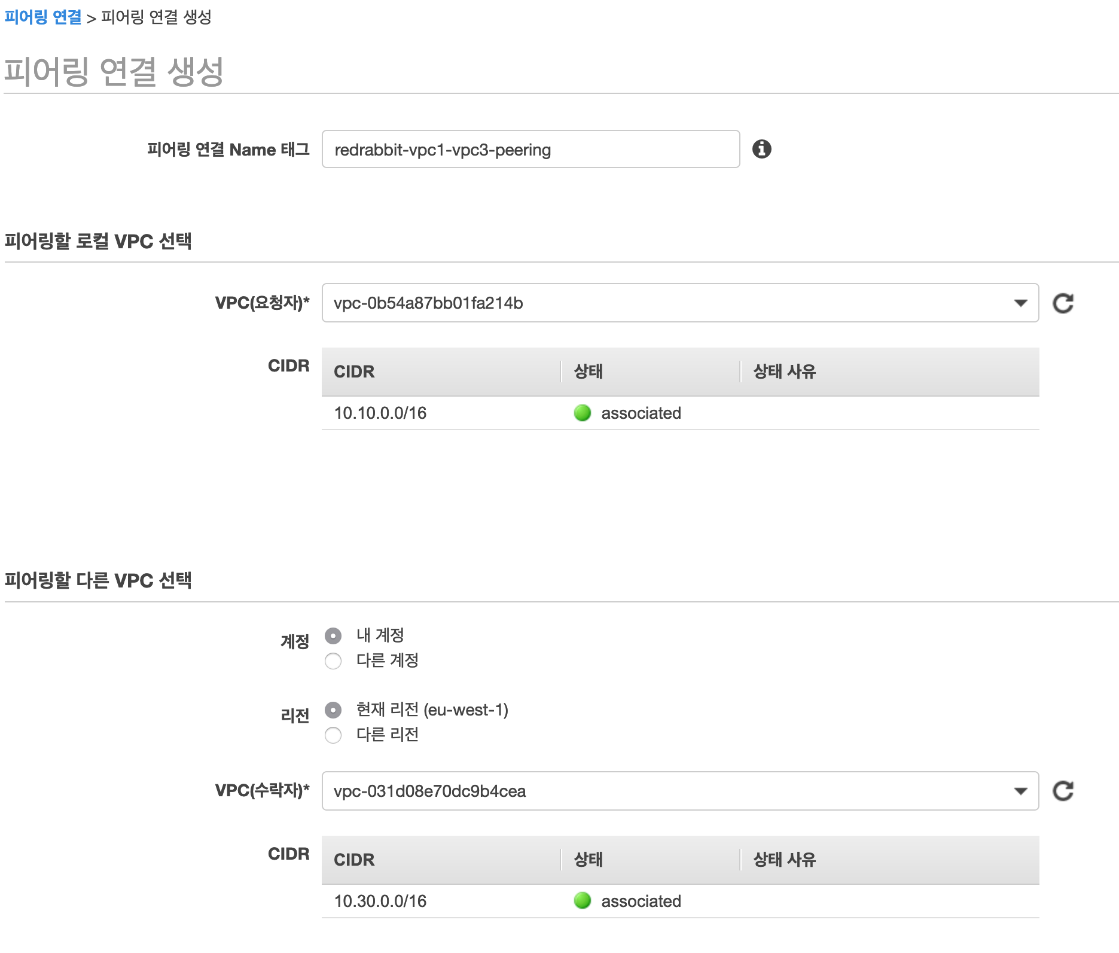The image size is (1119, 953).
Task: Click 상태 사유 header in accepter table
Action: pos(784,860)
